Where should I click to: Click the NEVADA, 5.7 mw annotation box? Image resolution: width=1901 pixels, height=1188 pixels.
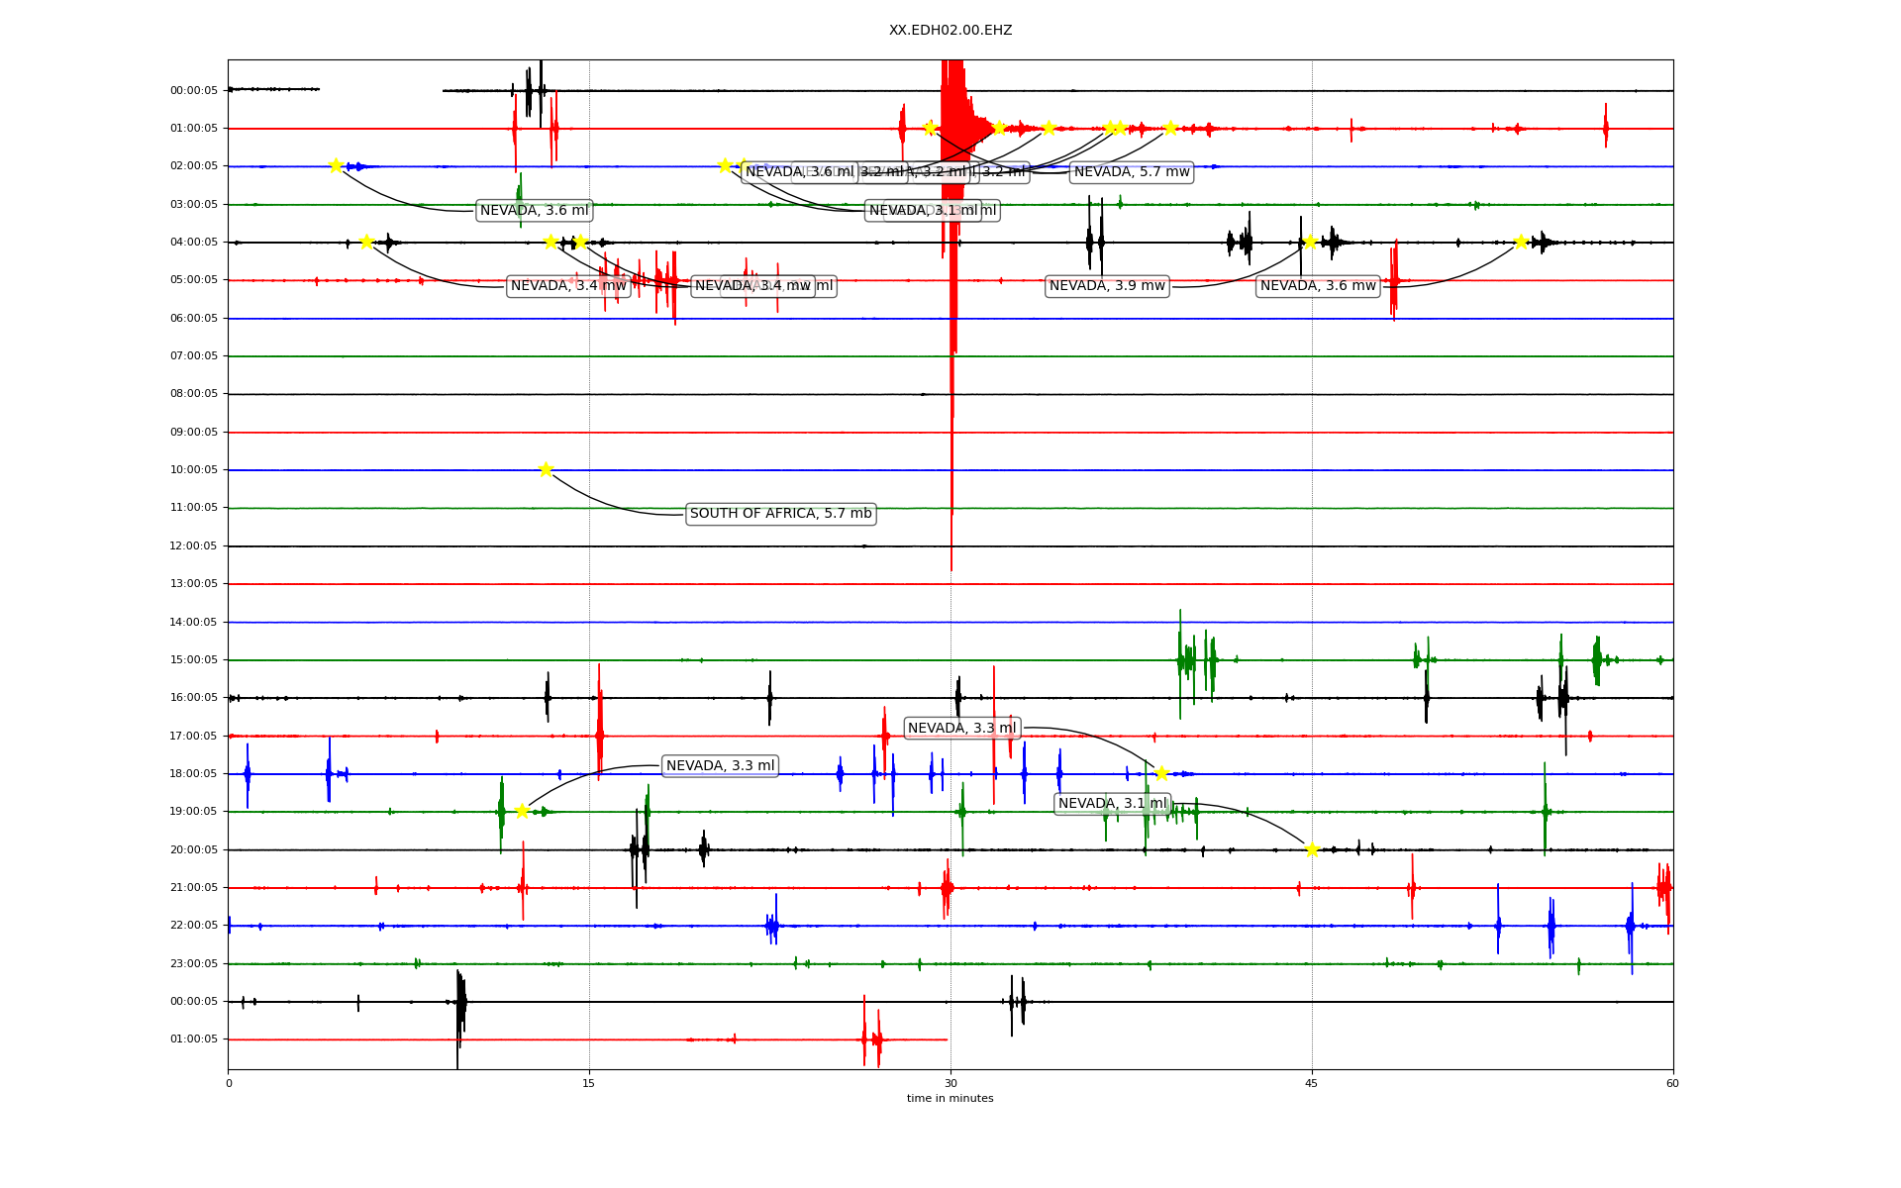(x=1132, y=172)
